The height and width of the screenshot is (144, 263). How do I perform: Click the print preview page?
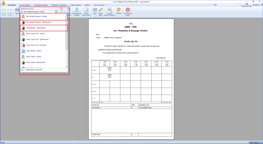point(131,79)
